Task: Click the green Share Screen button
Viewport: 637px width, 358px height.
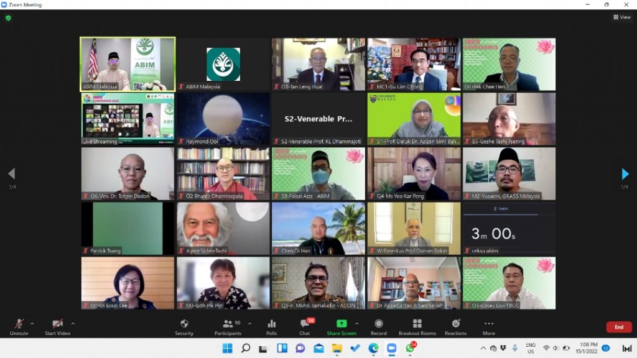Action: coord(342,327)
